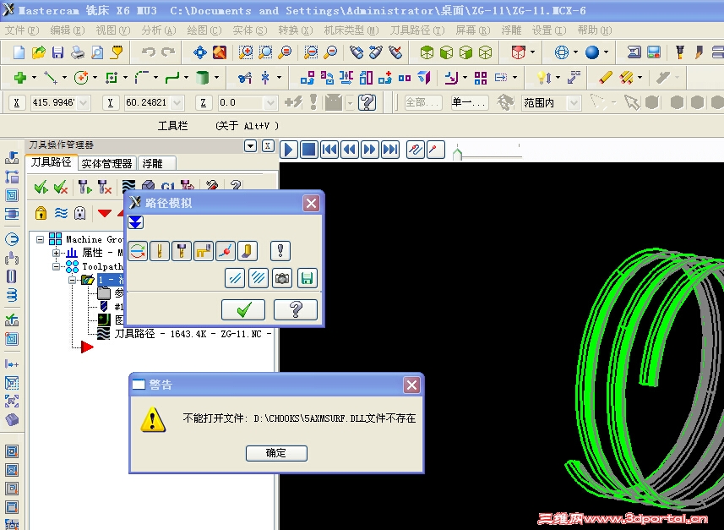Click the simulation speed slider handle
The image size is (724, 530).
[456, 155]
